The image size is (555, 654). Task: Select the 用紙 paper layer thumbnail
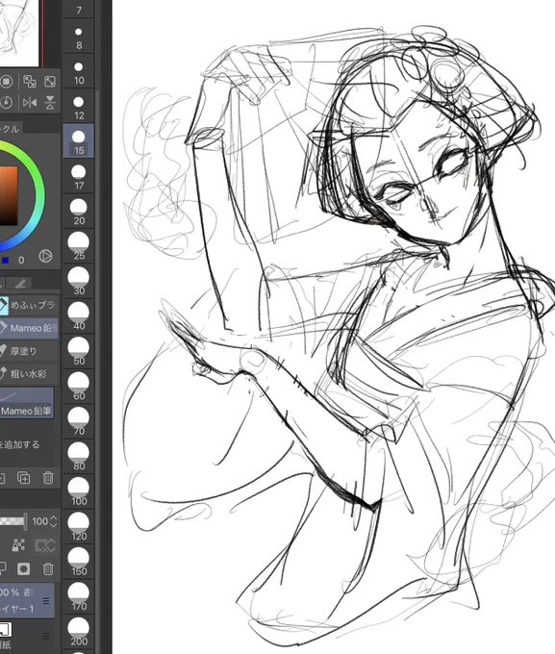pyautogui.click(x=6, y=630)
